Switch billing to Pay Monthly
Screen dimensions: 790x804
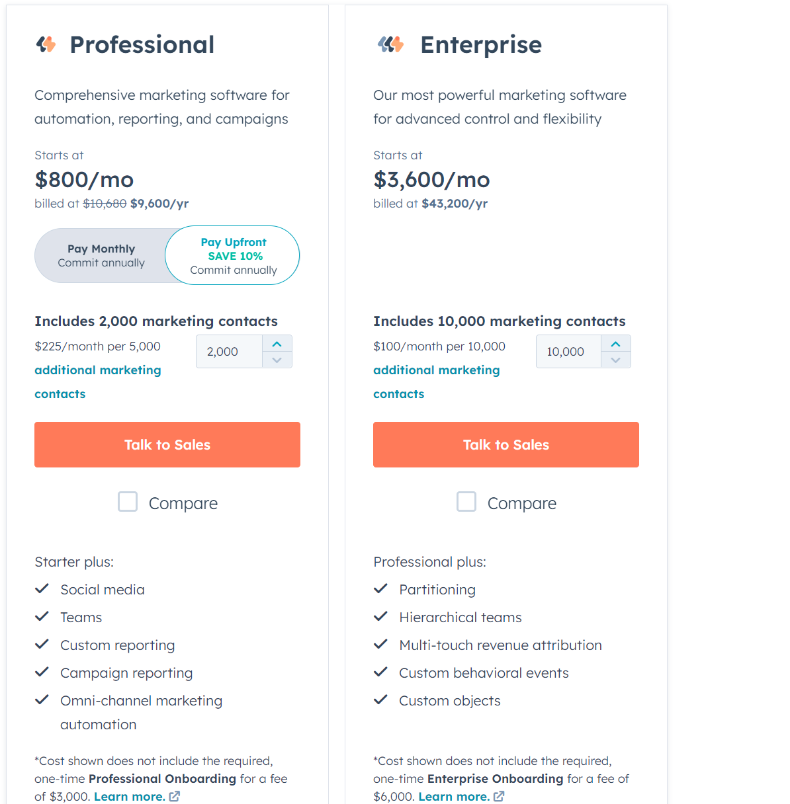coord(101,256)
